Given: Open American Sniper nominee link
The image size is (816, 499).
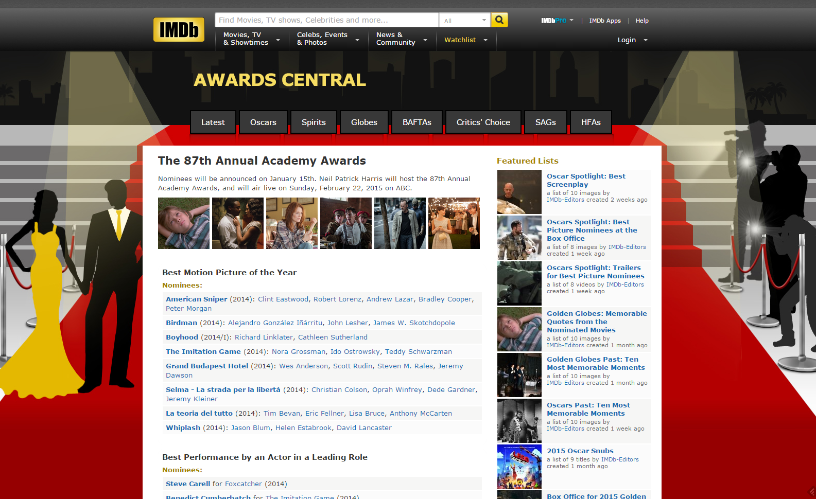Looking at the screenshot, I should click(x=196, y=299).
